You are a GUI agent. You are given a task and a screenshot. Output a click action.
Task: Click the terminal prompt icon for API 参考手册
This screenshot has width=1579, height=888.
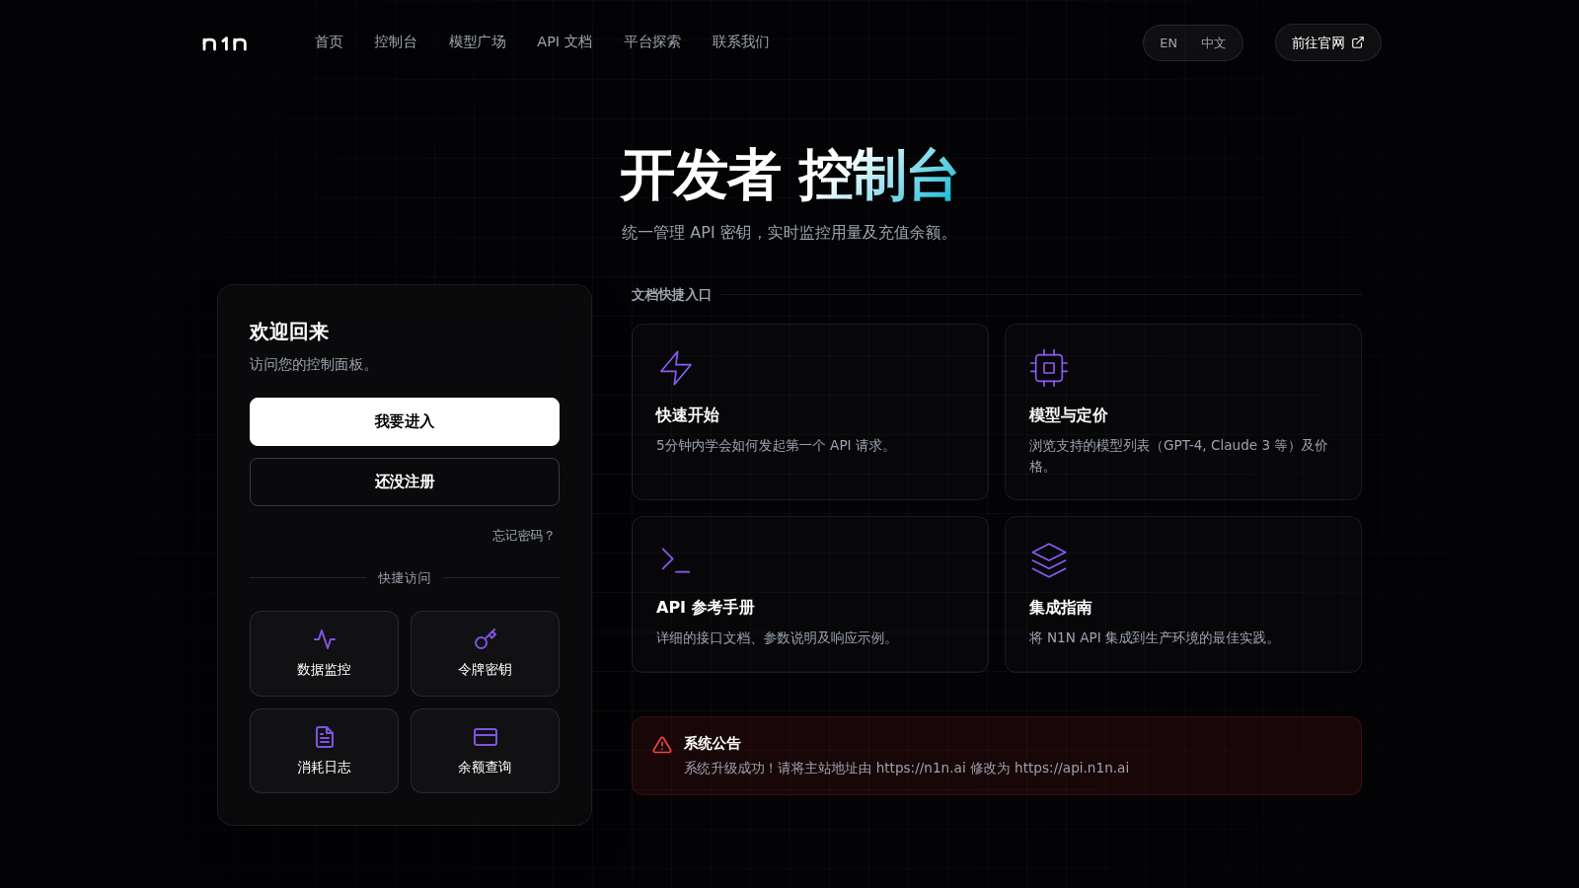coord(676,560)
